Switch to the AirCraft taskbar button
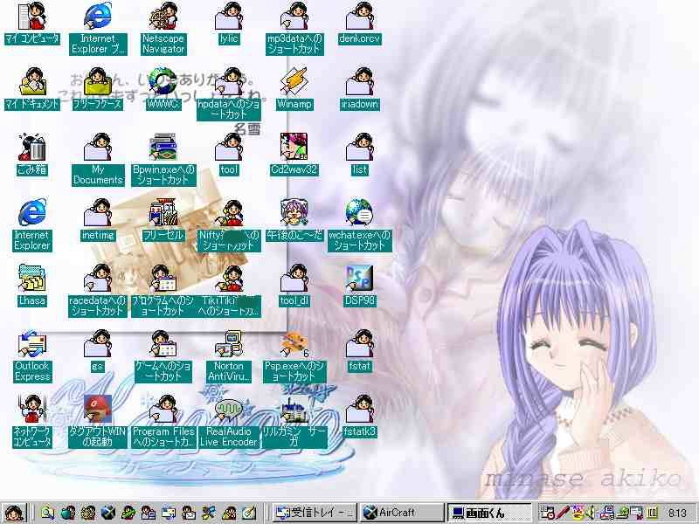This screenshot has width=699, height=524. pyautogui.click(x=401, y=513)
